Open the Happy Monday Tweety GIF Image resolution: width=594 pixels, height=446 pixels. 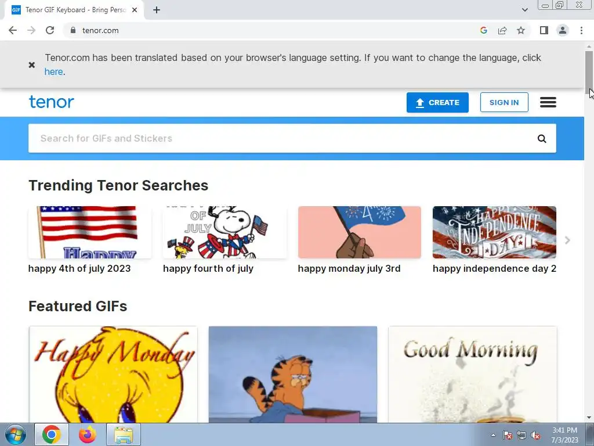(x=113, y=375)
